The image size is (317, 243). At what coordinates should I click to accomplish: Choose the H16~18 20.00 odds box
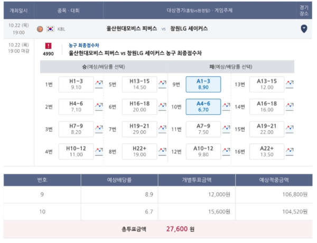[x=139, y=106]
